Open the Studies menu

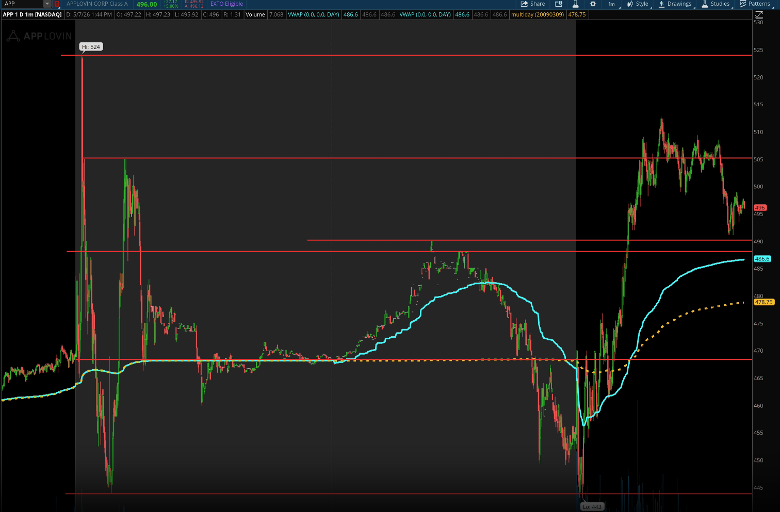click(x=716, y=4)
